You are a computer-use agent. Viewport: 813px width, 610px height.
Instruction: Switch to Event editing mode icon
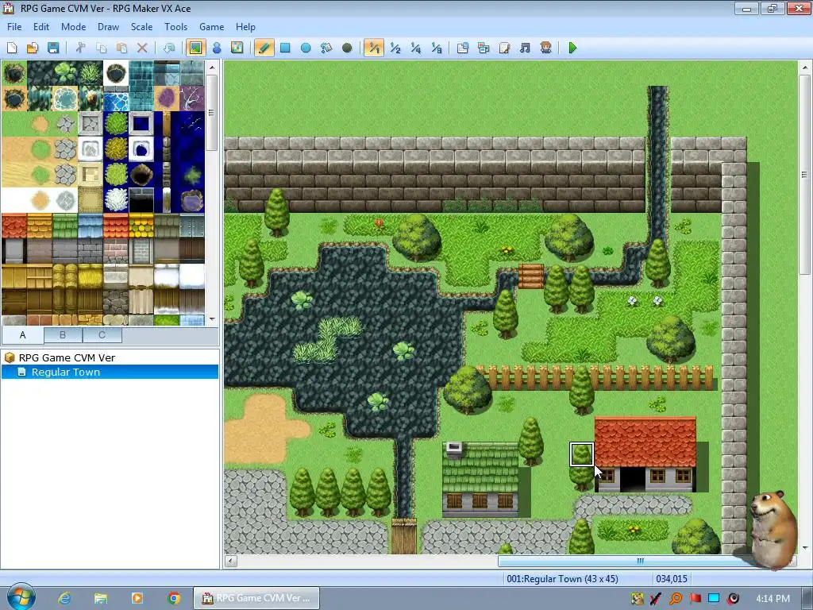217,48
